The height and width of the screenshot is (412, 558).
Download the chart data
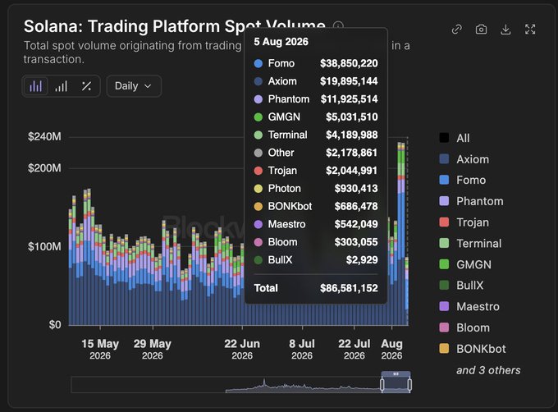[505, 30]
